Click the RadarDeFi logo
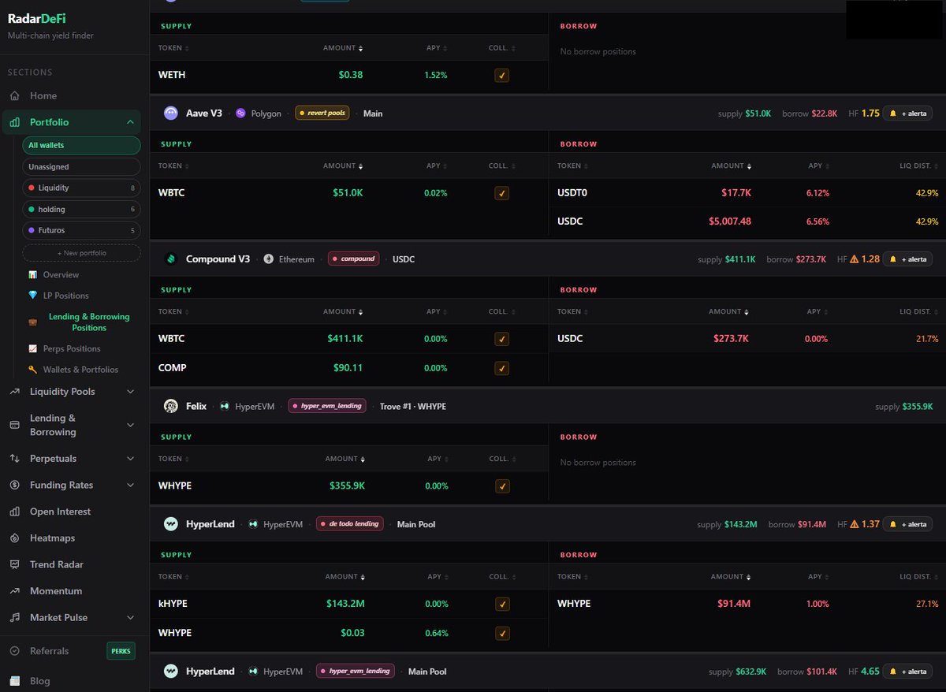Image resolution: width=946 pixels, height=692 pixels. 37,19
